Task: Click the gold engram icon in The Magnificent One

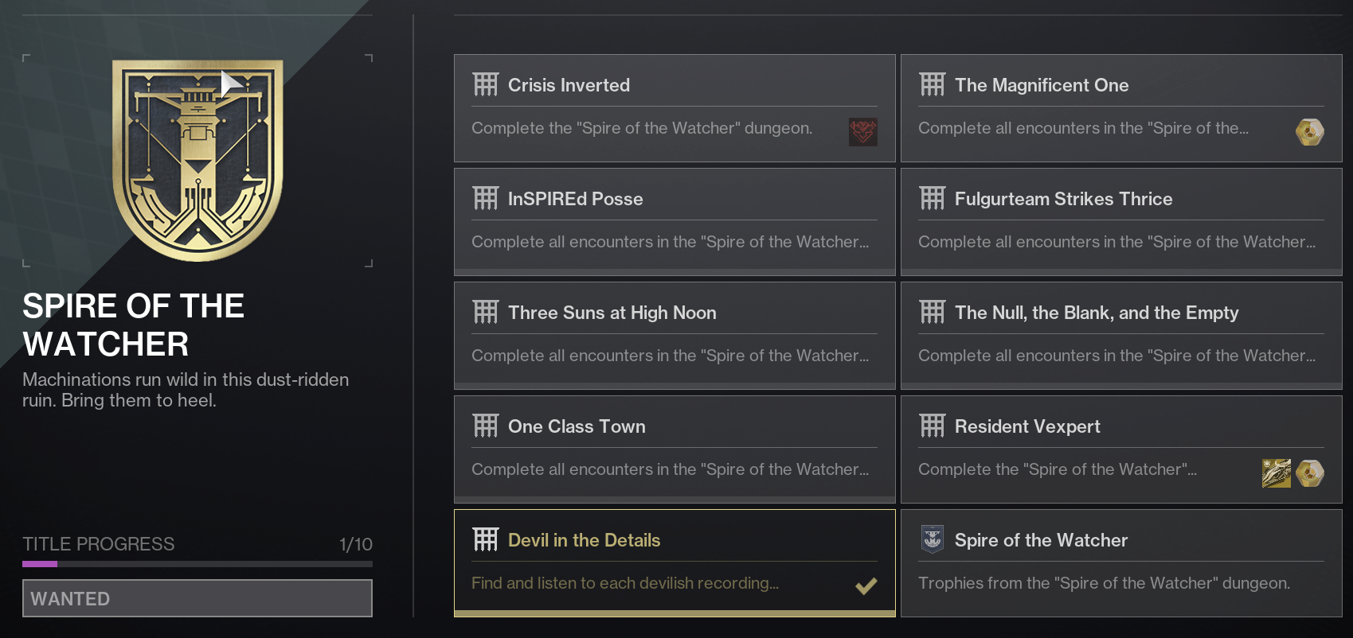Action: pyautogui.click(x=1309, y=131)
